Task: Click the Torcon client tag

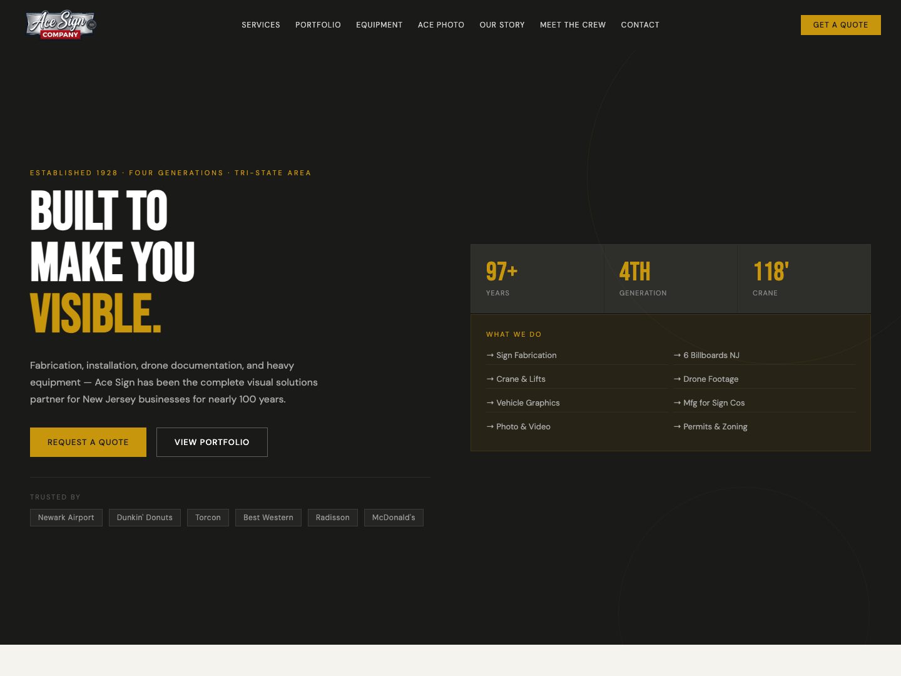Action: click(208, 518)
